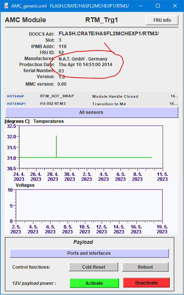Image resolution: width=184 pixels, height=295 pixels.
Task: Click the Transition to M4 status text
Action: [109, 104]
